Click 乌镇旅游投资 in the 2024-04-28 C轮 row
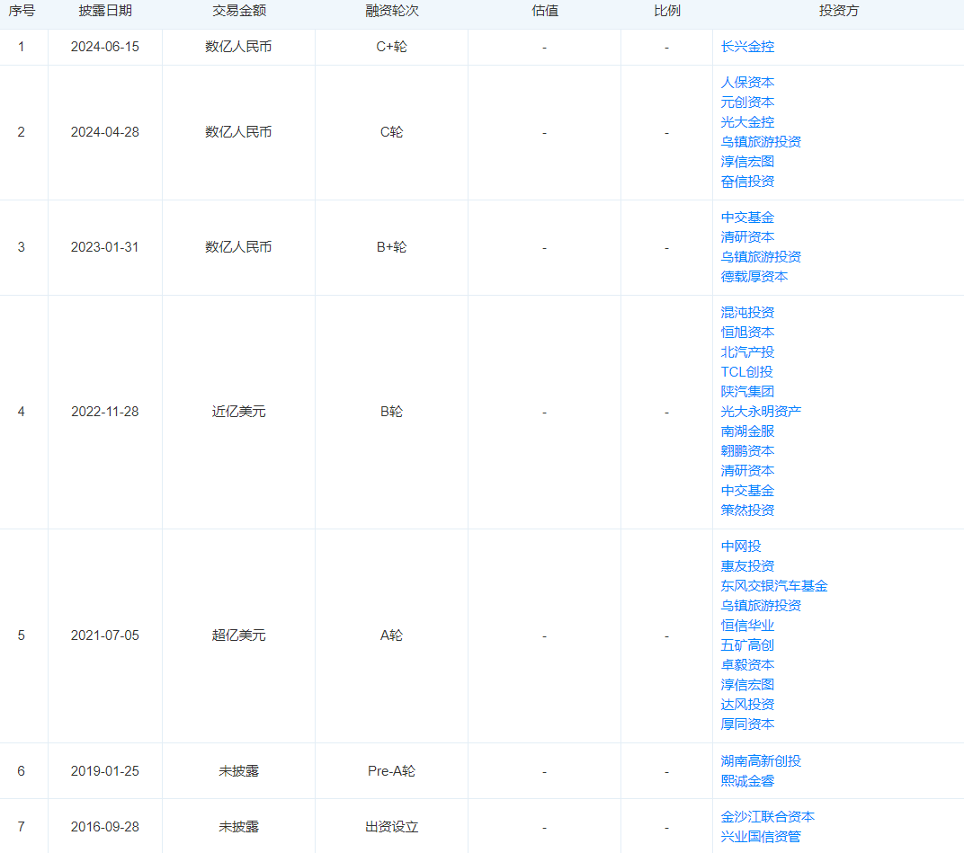 click(761, 142)
